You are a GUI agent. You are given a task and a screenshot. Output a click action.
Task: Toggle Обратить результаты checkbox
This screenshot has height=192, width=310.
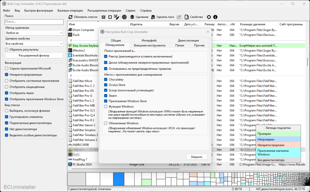pos(6,50)
